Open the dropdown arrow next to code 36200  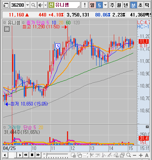[27, 5]
